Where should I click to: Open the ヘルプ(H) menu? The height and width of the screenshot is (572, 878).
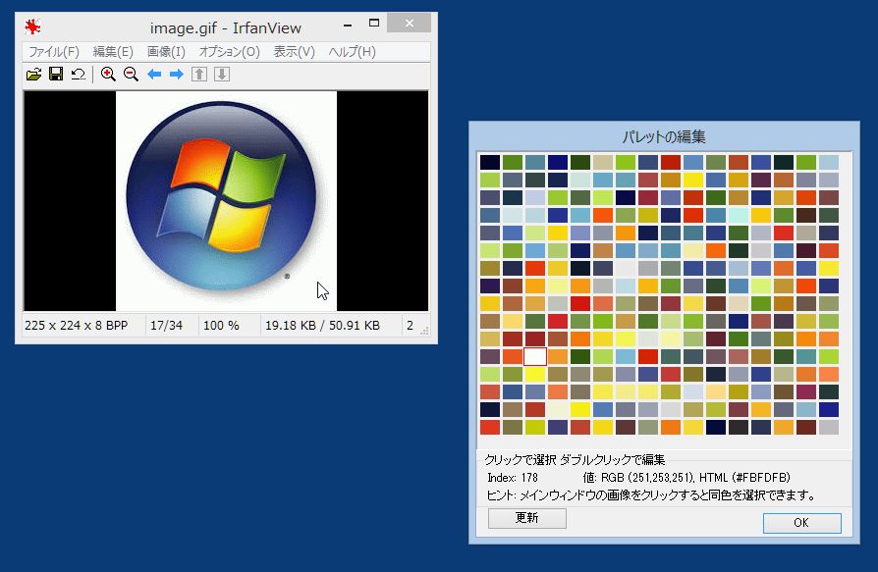(353, 52)
